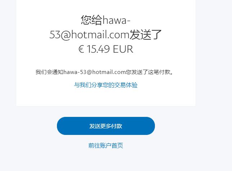Click 我们会通知 at the notification sentence start
This screenshot has height=171, width=232.
pyautogui.click(x=49, y=72)
